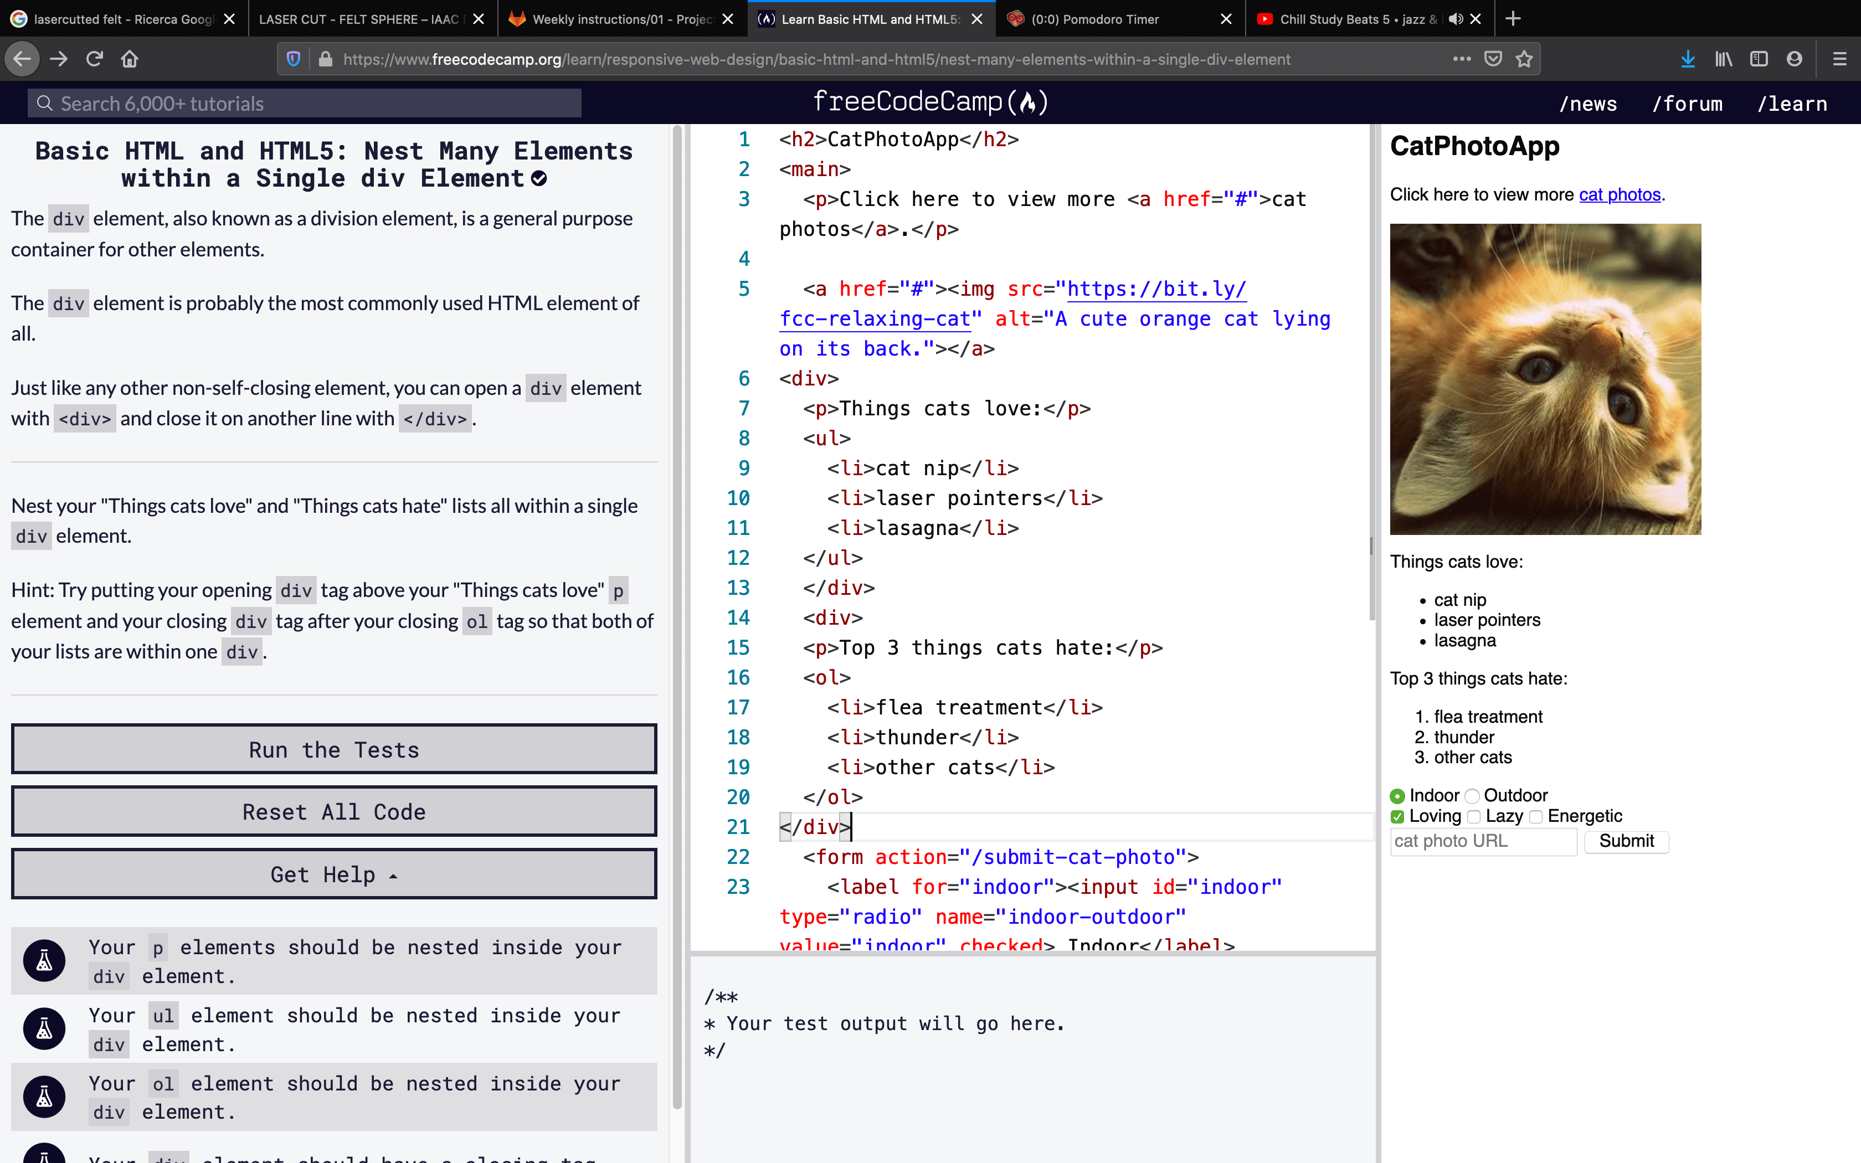Toggle the browser sidebar icon
This screenshot has width=1861, height=1163.
tap(1759, 59)
